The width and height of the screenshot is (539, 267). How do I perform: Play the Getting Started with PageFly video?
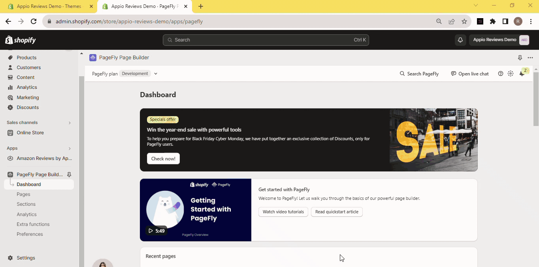(196, 210)
